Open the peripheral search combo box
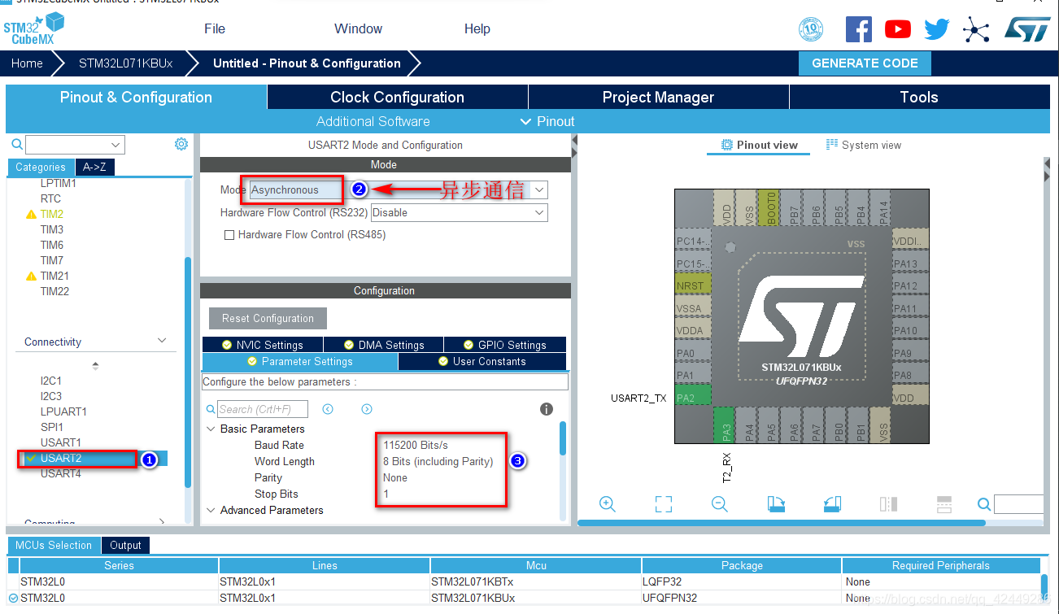1059x614 pixels. 75,145
